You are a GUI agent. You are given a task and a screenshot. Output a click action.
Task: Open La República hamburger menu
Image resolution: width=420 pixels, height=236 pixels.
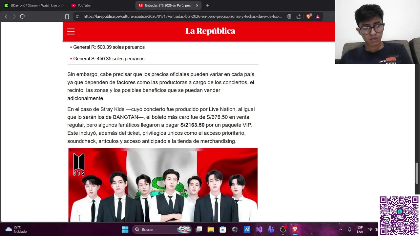[71, 31]
